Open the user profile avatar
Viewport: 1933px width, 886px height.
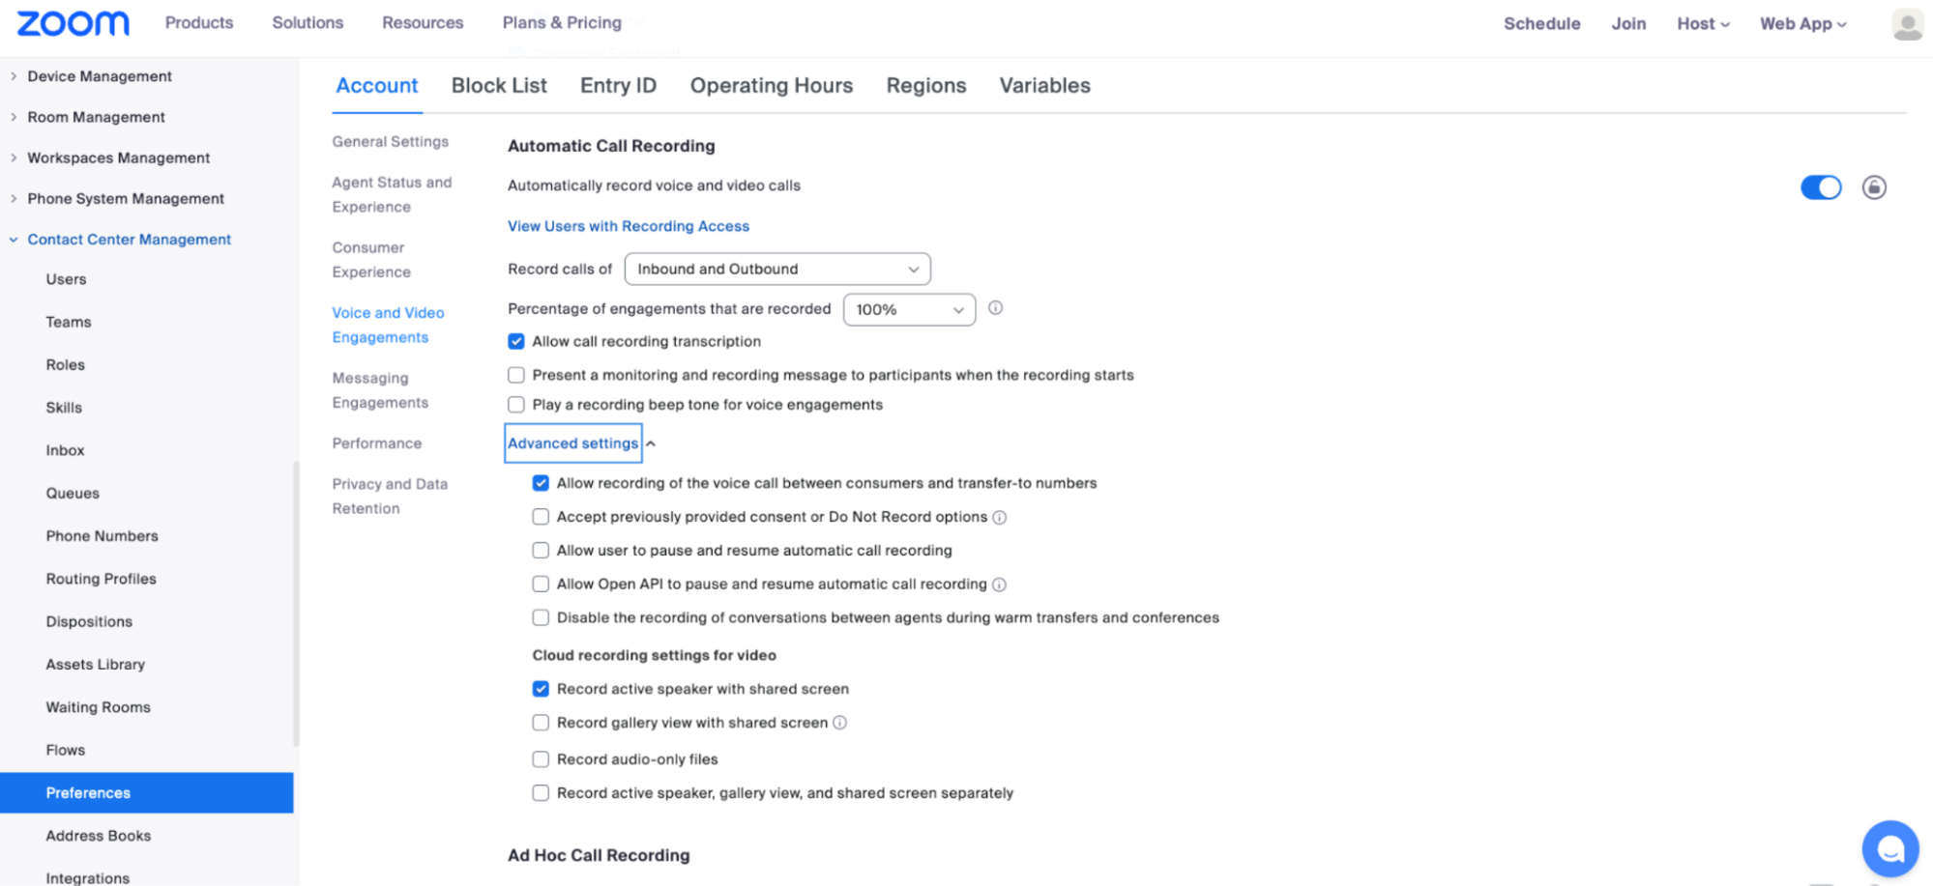click(1907, 24)
